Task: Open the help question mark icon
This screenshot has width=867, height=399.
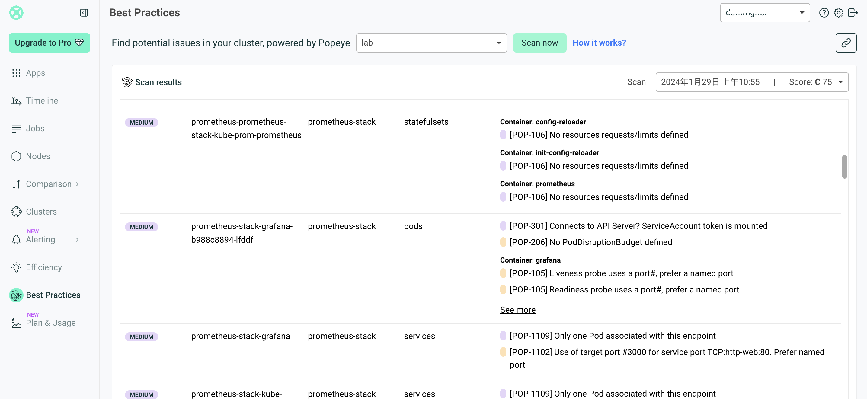Action: pyautogui.click(x=824, y=13)
